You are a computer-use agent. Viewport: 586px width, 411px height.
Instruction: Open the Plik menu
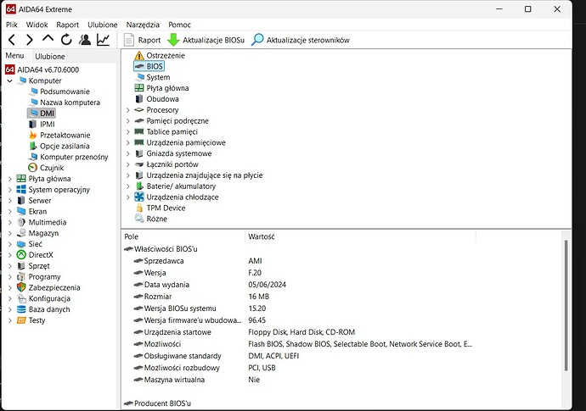[12, 25]
